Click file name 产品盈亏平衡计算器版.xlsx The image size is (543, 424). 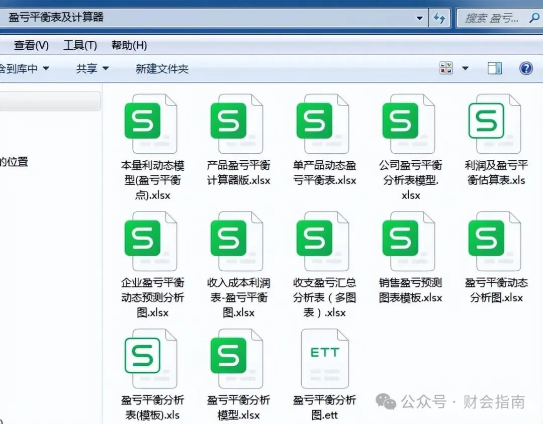tap(238, 173)
